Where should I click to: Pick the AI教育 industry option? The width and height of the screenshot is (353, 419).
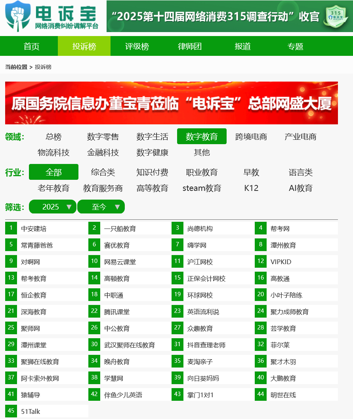click(301, 188)
